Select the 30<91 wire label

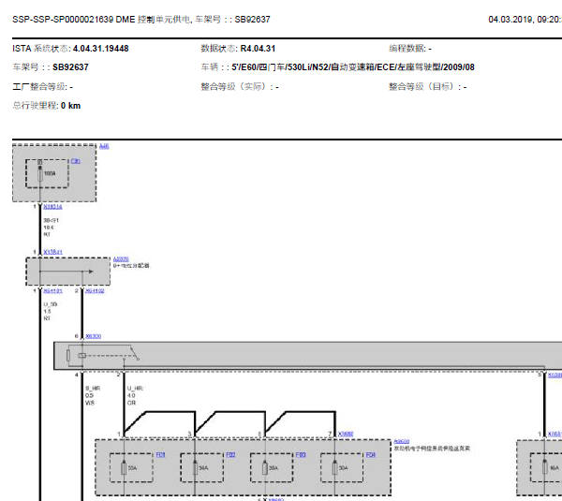coord(51,220)
